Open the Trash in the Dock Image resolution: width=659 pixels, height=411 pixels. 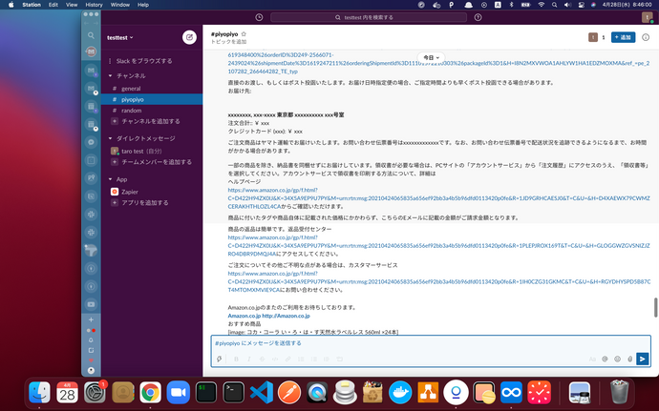tap(619, 392)
